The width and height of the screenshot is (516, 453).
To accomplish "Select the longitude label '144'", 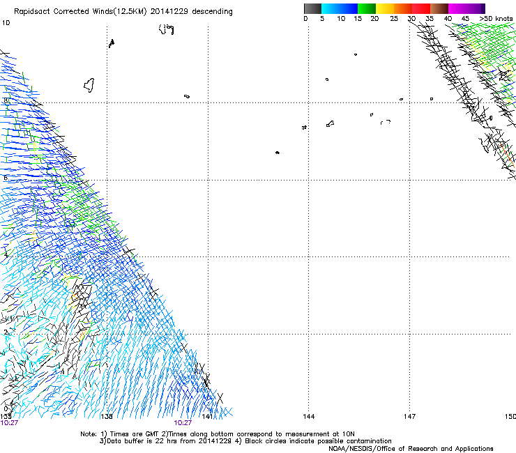I will point(308,417).
